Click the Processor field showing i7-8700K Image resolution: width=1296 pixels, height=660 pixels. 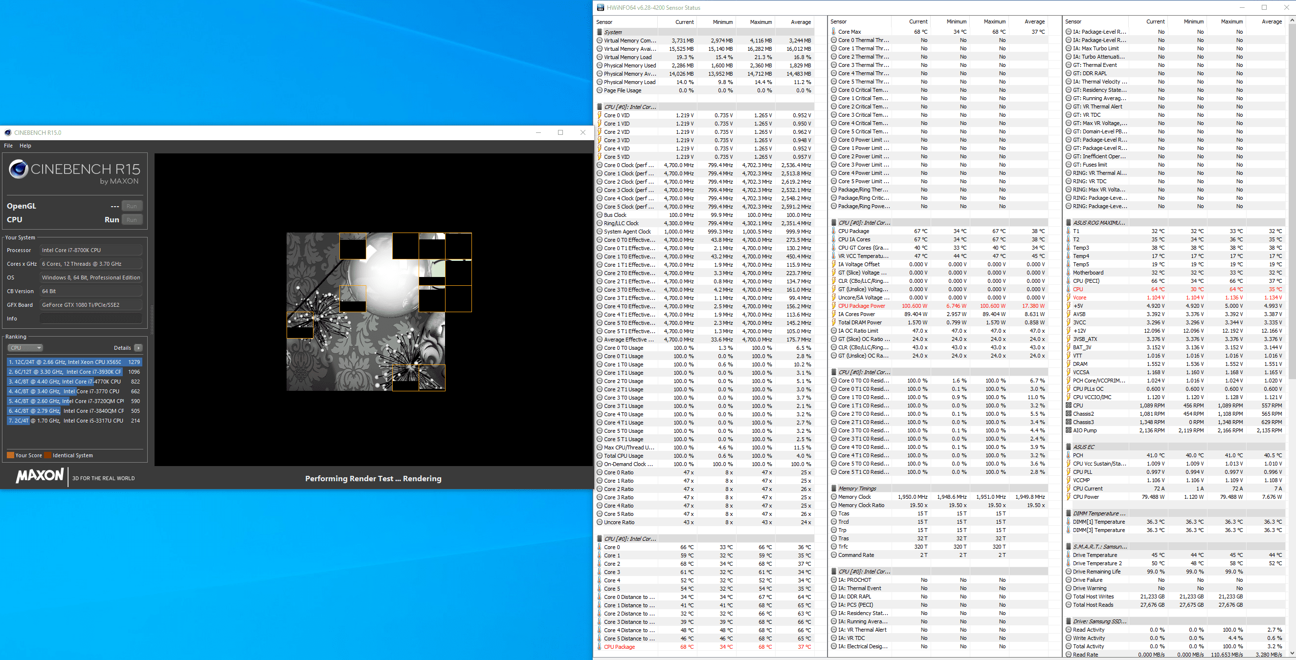pos(91,250)
